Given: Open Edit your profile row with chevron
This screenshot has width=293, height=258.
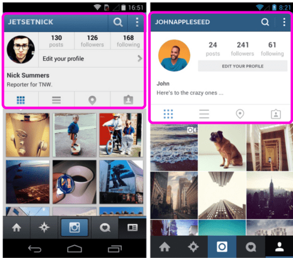Looking at the screenshot, I should point(91,59).
